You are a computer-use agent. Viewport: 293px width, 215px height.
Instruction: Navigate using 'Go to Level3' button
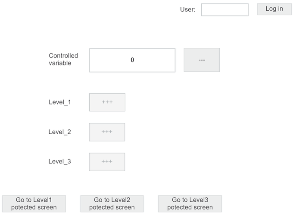[x=190, y=203]
